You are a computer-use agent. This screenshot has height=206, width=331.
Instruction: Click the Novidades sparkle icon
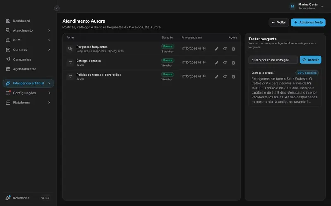coord(8,198)
